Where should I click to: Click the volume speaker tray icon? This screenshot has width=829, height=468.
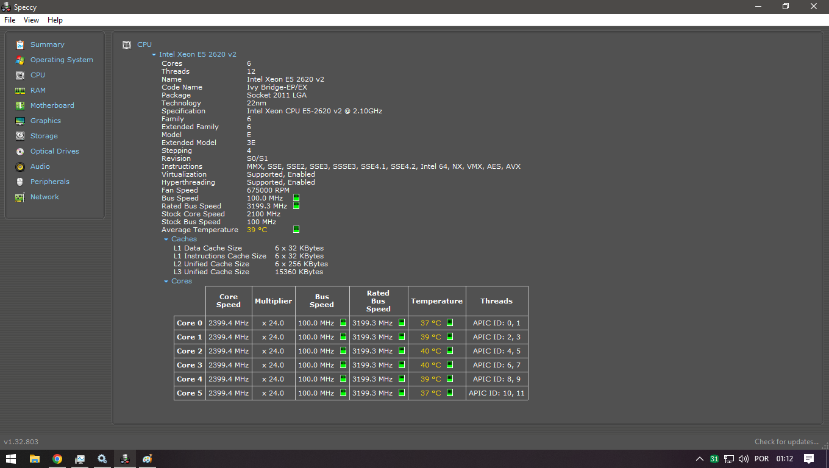point(743,459)
